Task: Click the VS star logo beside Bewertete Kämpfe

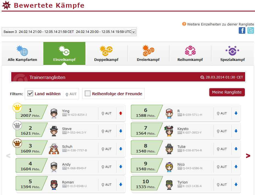Action: point(6,5)
